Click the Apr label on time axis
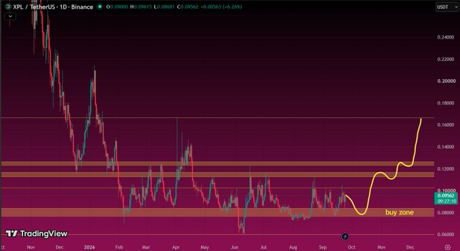Screen dimensions: 460x251 176,247
